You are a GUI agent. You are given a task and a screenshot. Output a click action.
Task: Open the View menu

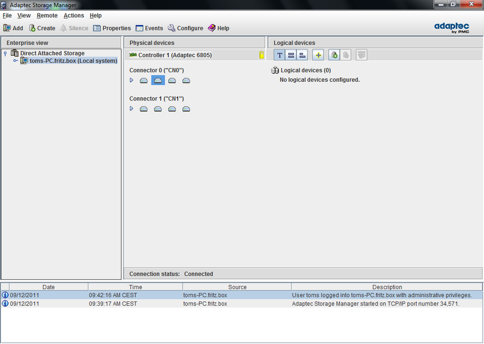pos(24,15)
